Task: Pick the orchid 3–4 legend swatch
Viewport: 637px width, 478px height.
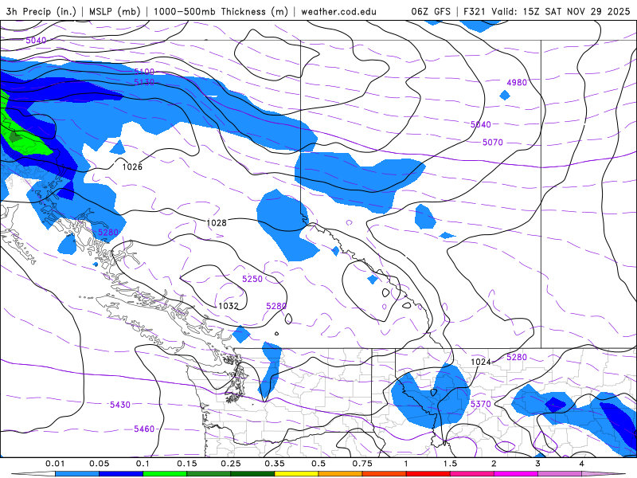Action: (560, 474)
